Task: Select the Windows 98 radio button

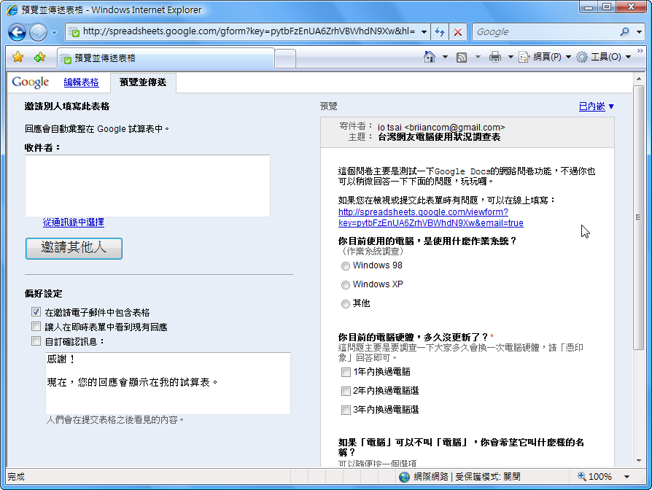Action: [x=346, y=266]
